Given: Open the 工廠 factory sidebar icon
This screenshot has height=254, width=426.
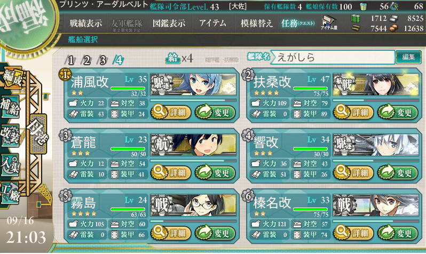Looking at the screenshot, I should point(10,193).
